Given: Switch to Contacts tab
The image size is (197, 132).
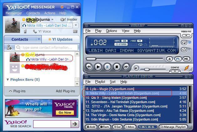Looking at the screenshot, I should (20, 39).
